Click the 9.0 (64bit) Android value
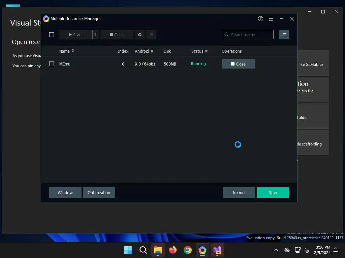 click(x=145, y=64)
